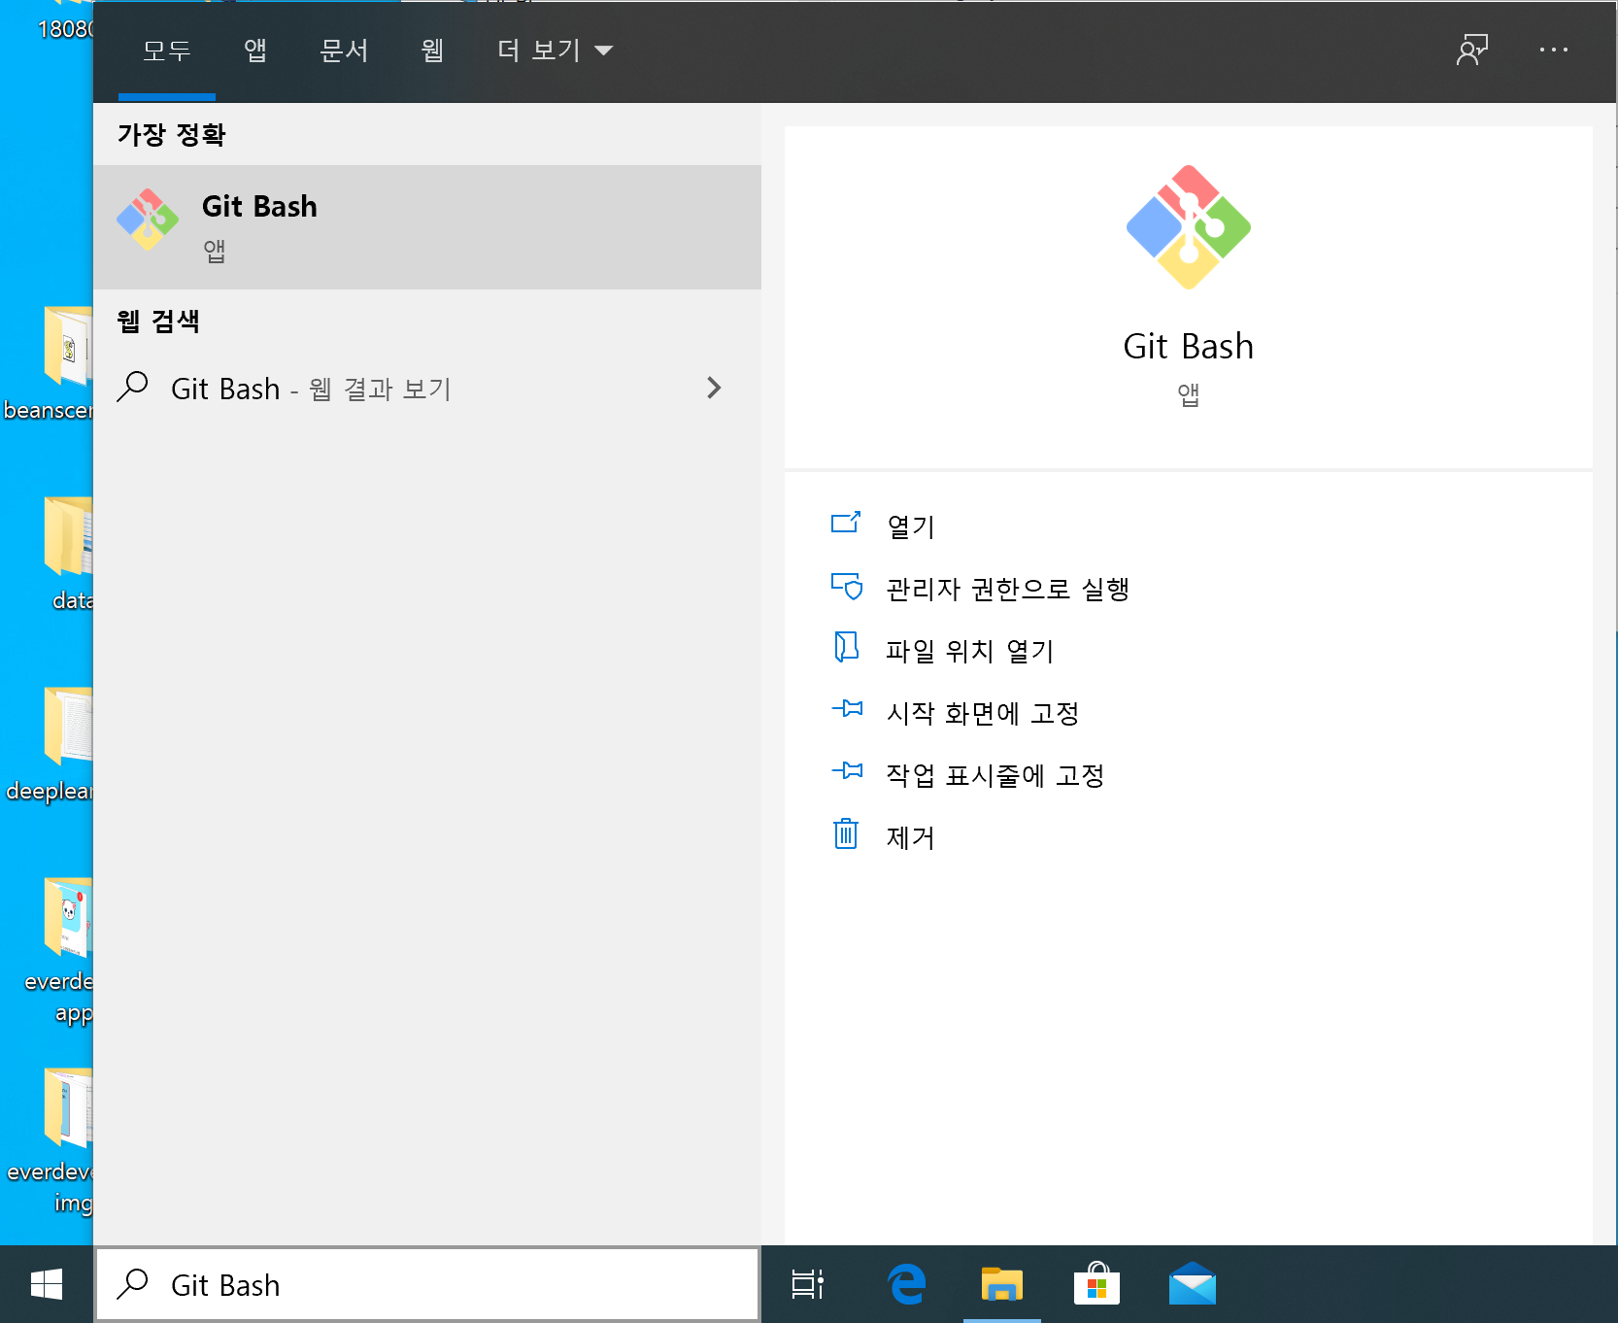1618x1323 pixels.
Task: Open File Explorer from taskbar
Action: click(x=1002, y=1284)
